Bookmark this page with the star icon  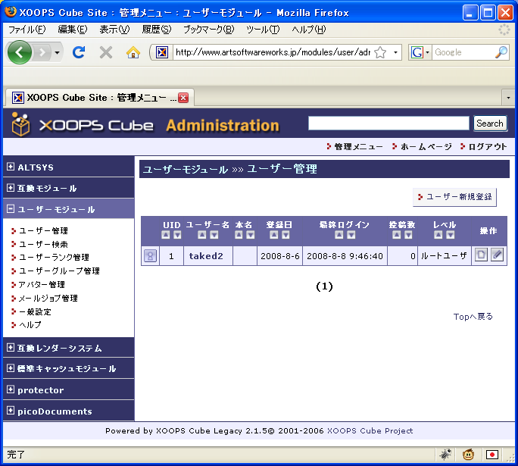coord(380,52)
